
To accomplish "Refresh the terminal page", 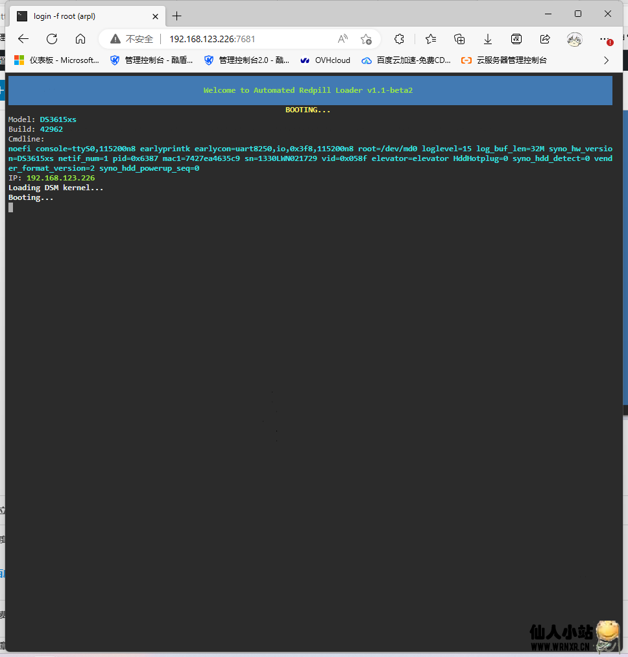I will click(x=52, y=39).
